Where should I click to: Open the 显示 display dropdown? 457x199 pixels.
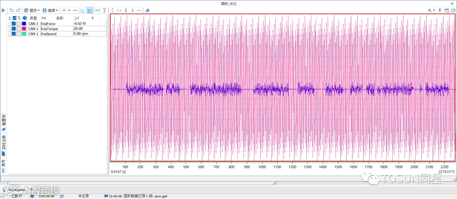click(32, 10)
